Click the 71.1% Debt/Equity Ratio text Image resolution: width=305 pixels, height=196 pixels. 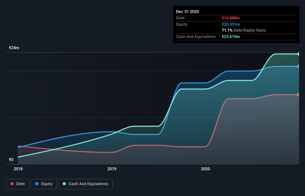[x=244, y=30]
